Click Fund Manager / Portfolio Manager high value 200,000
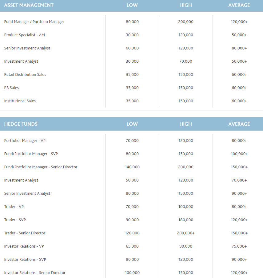The width and height of the screenshot is (263, 278). (x=186, y=22)
